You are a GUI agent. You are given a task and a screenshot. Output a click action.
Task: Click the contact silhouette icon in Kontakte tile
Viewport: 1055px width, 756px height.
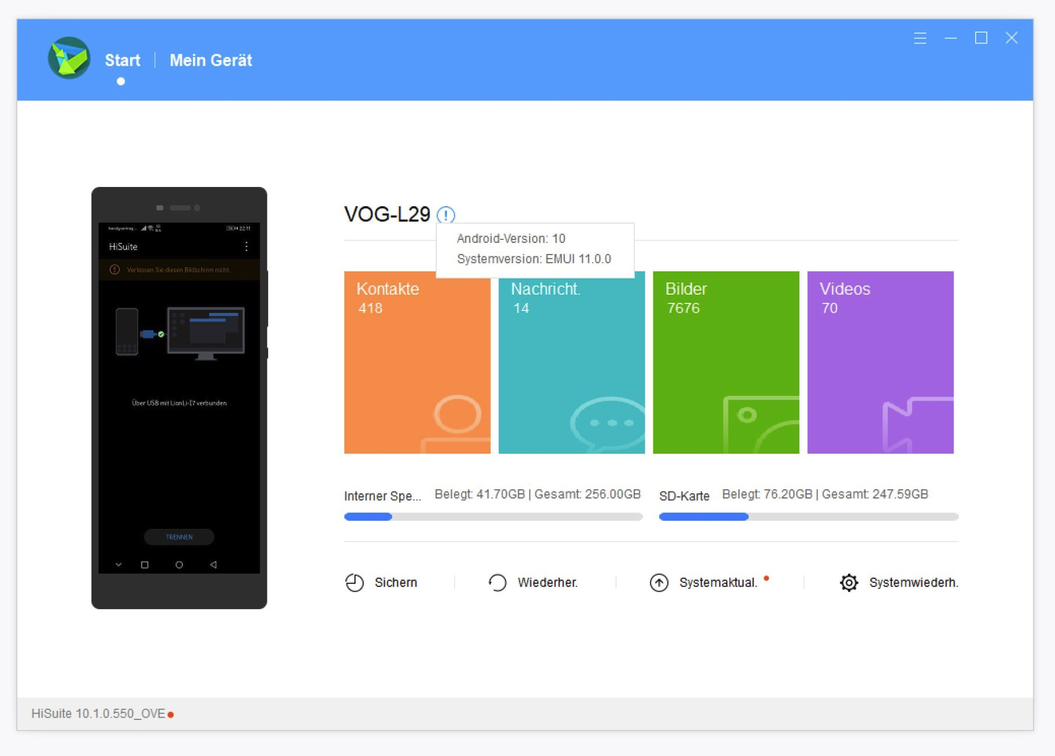[x=456, y=424]
